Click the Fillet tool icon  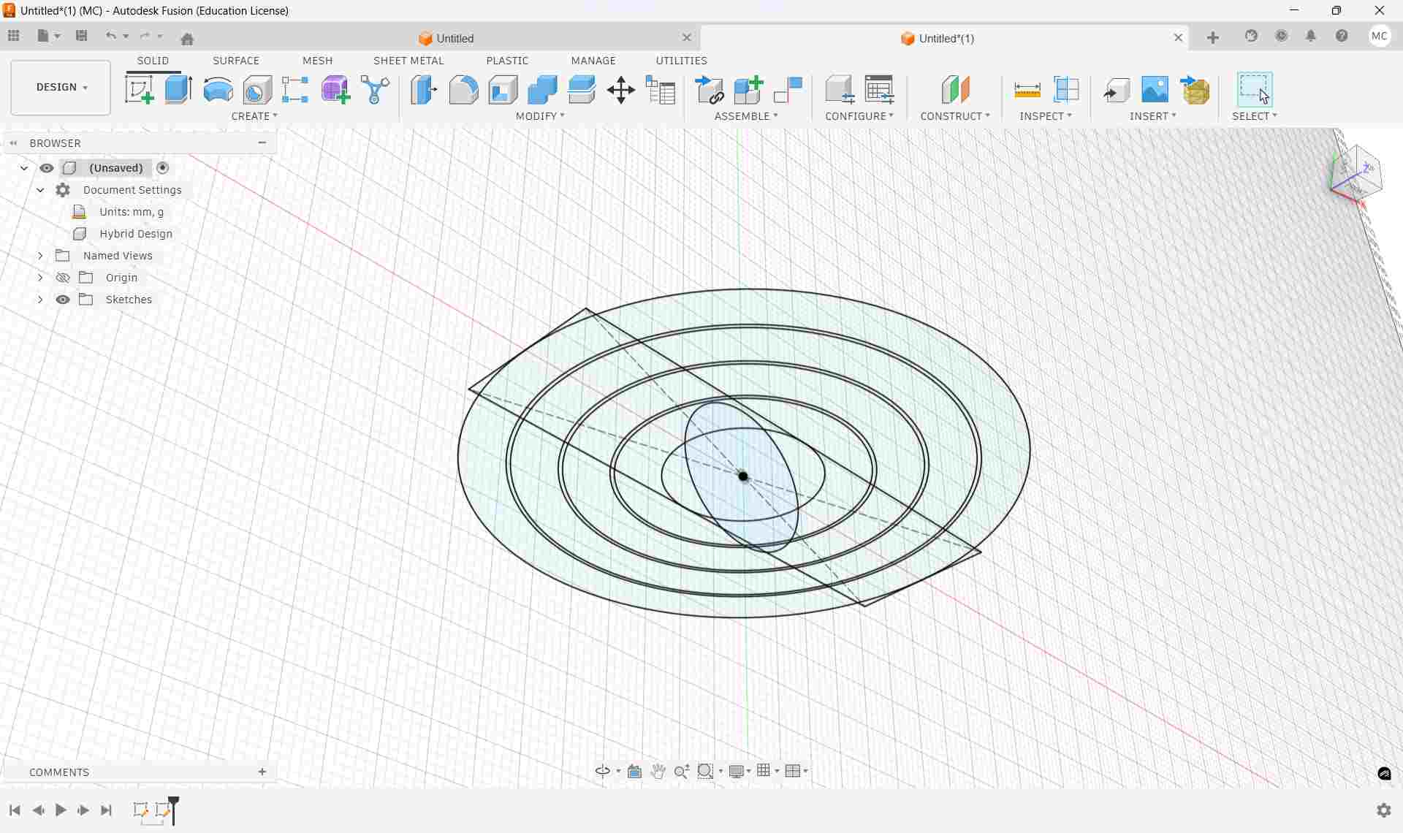[463, 90]
